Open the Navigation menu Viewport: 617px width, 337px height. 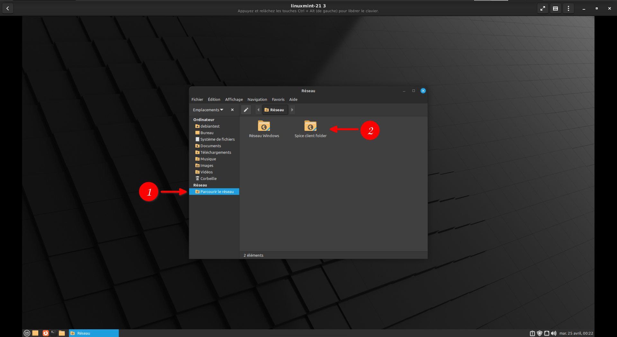[x=257, y=99]
